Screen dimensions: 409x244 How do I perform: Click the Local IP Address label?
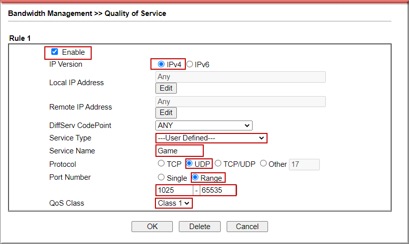(x=76, y=83)
